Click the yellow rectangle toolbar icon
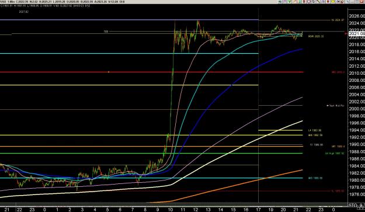The image size is (365, 212). (x=333, y=2)
